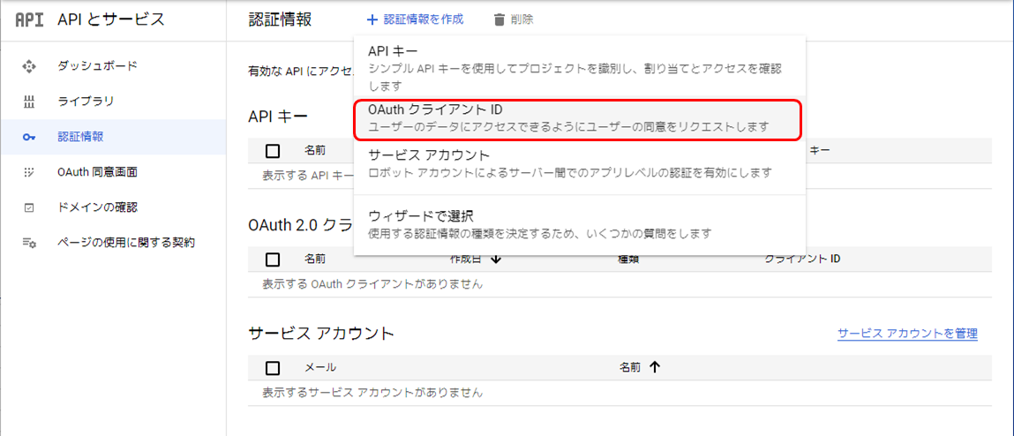Tick the API キー table header checkbox
This screenshot has width=1014, height=436.
coord(273,152)
